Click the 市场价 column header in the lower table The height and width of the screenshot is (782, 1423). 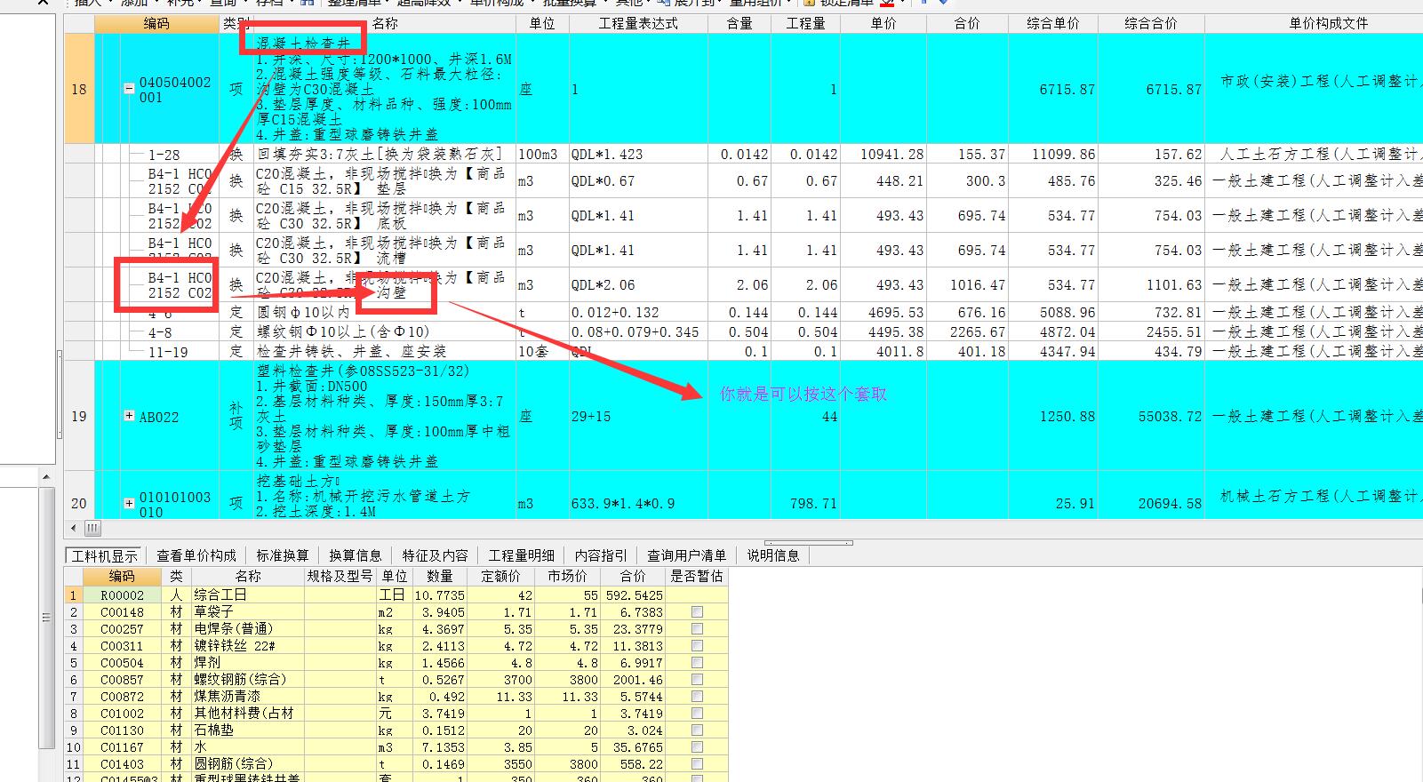pos(567,576)
